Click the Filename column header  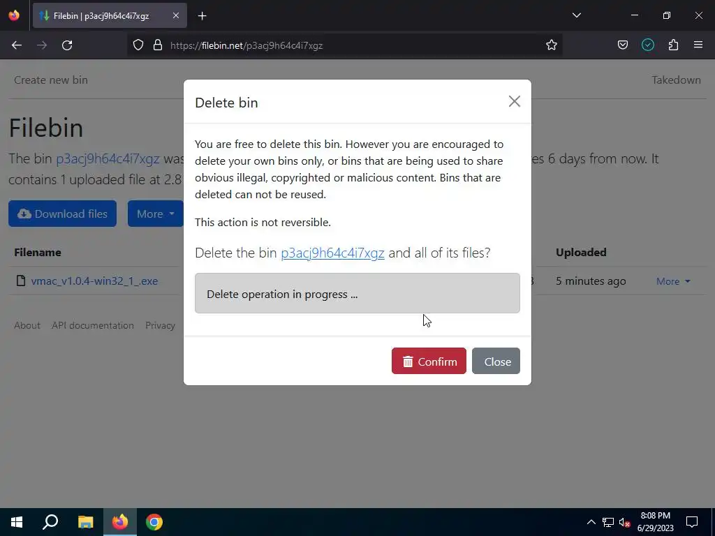tap(38, 252)
